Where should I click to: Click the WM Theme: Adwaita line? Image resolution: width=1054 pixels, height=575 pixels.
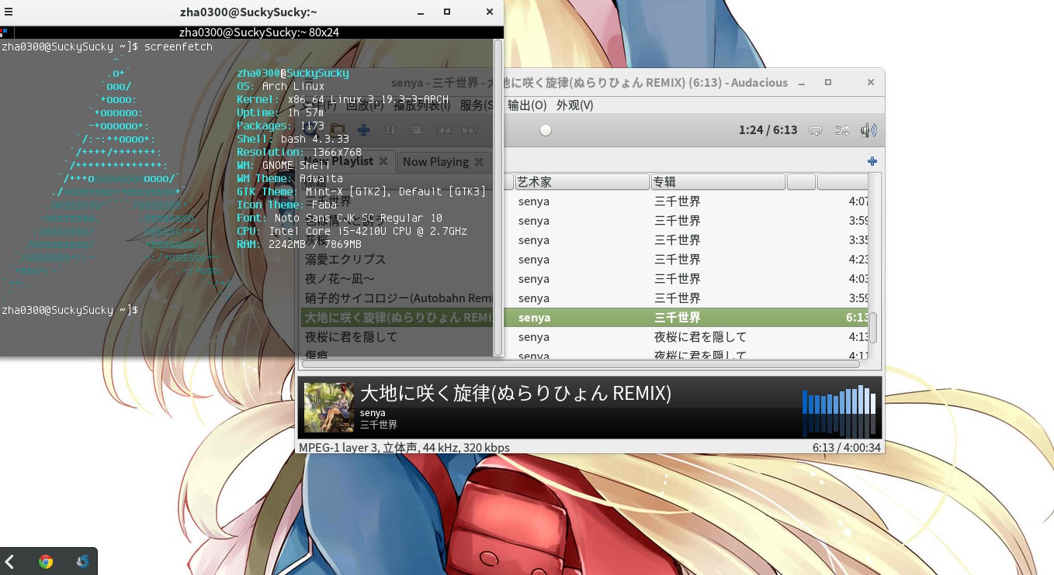[x=290, y=178]
